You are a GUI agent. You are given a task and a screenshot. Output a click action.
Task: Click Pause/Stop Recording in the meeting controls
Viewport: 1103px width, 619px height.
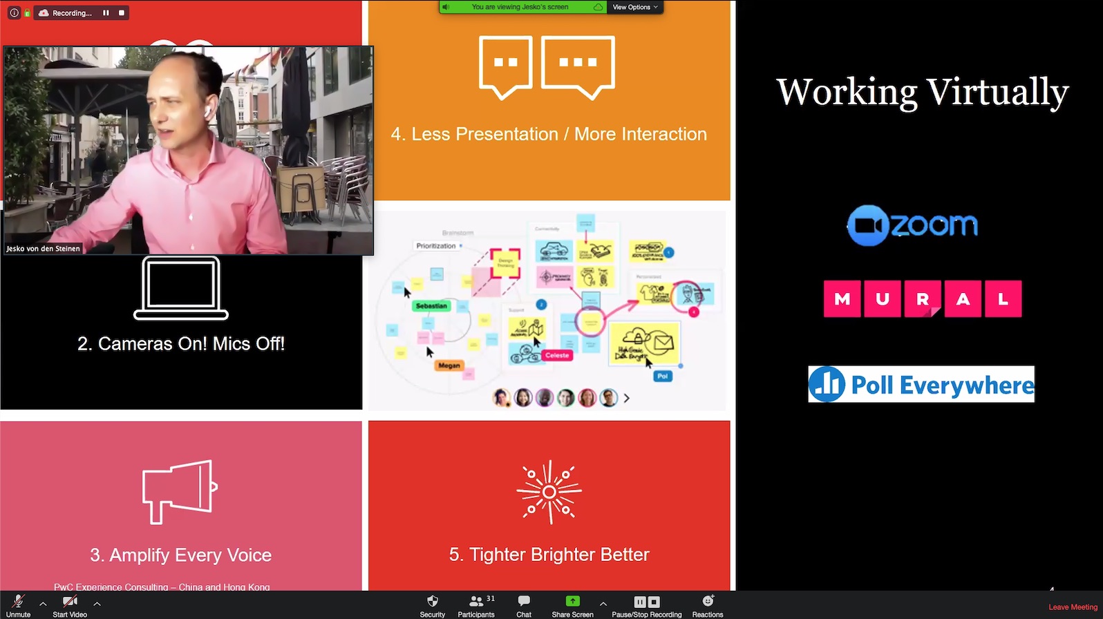click(x=646, y=605)
